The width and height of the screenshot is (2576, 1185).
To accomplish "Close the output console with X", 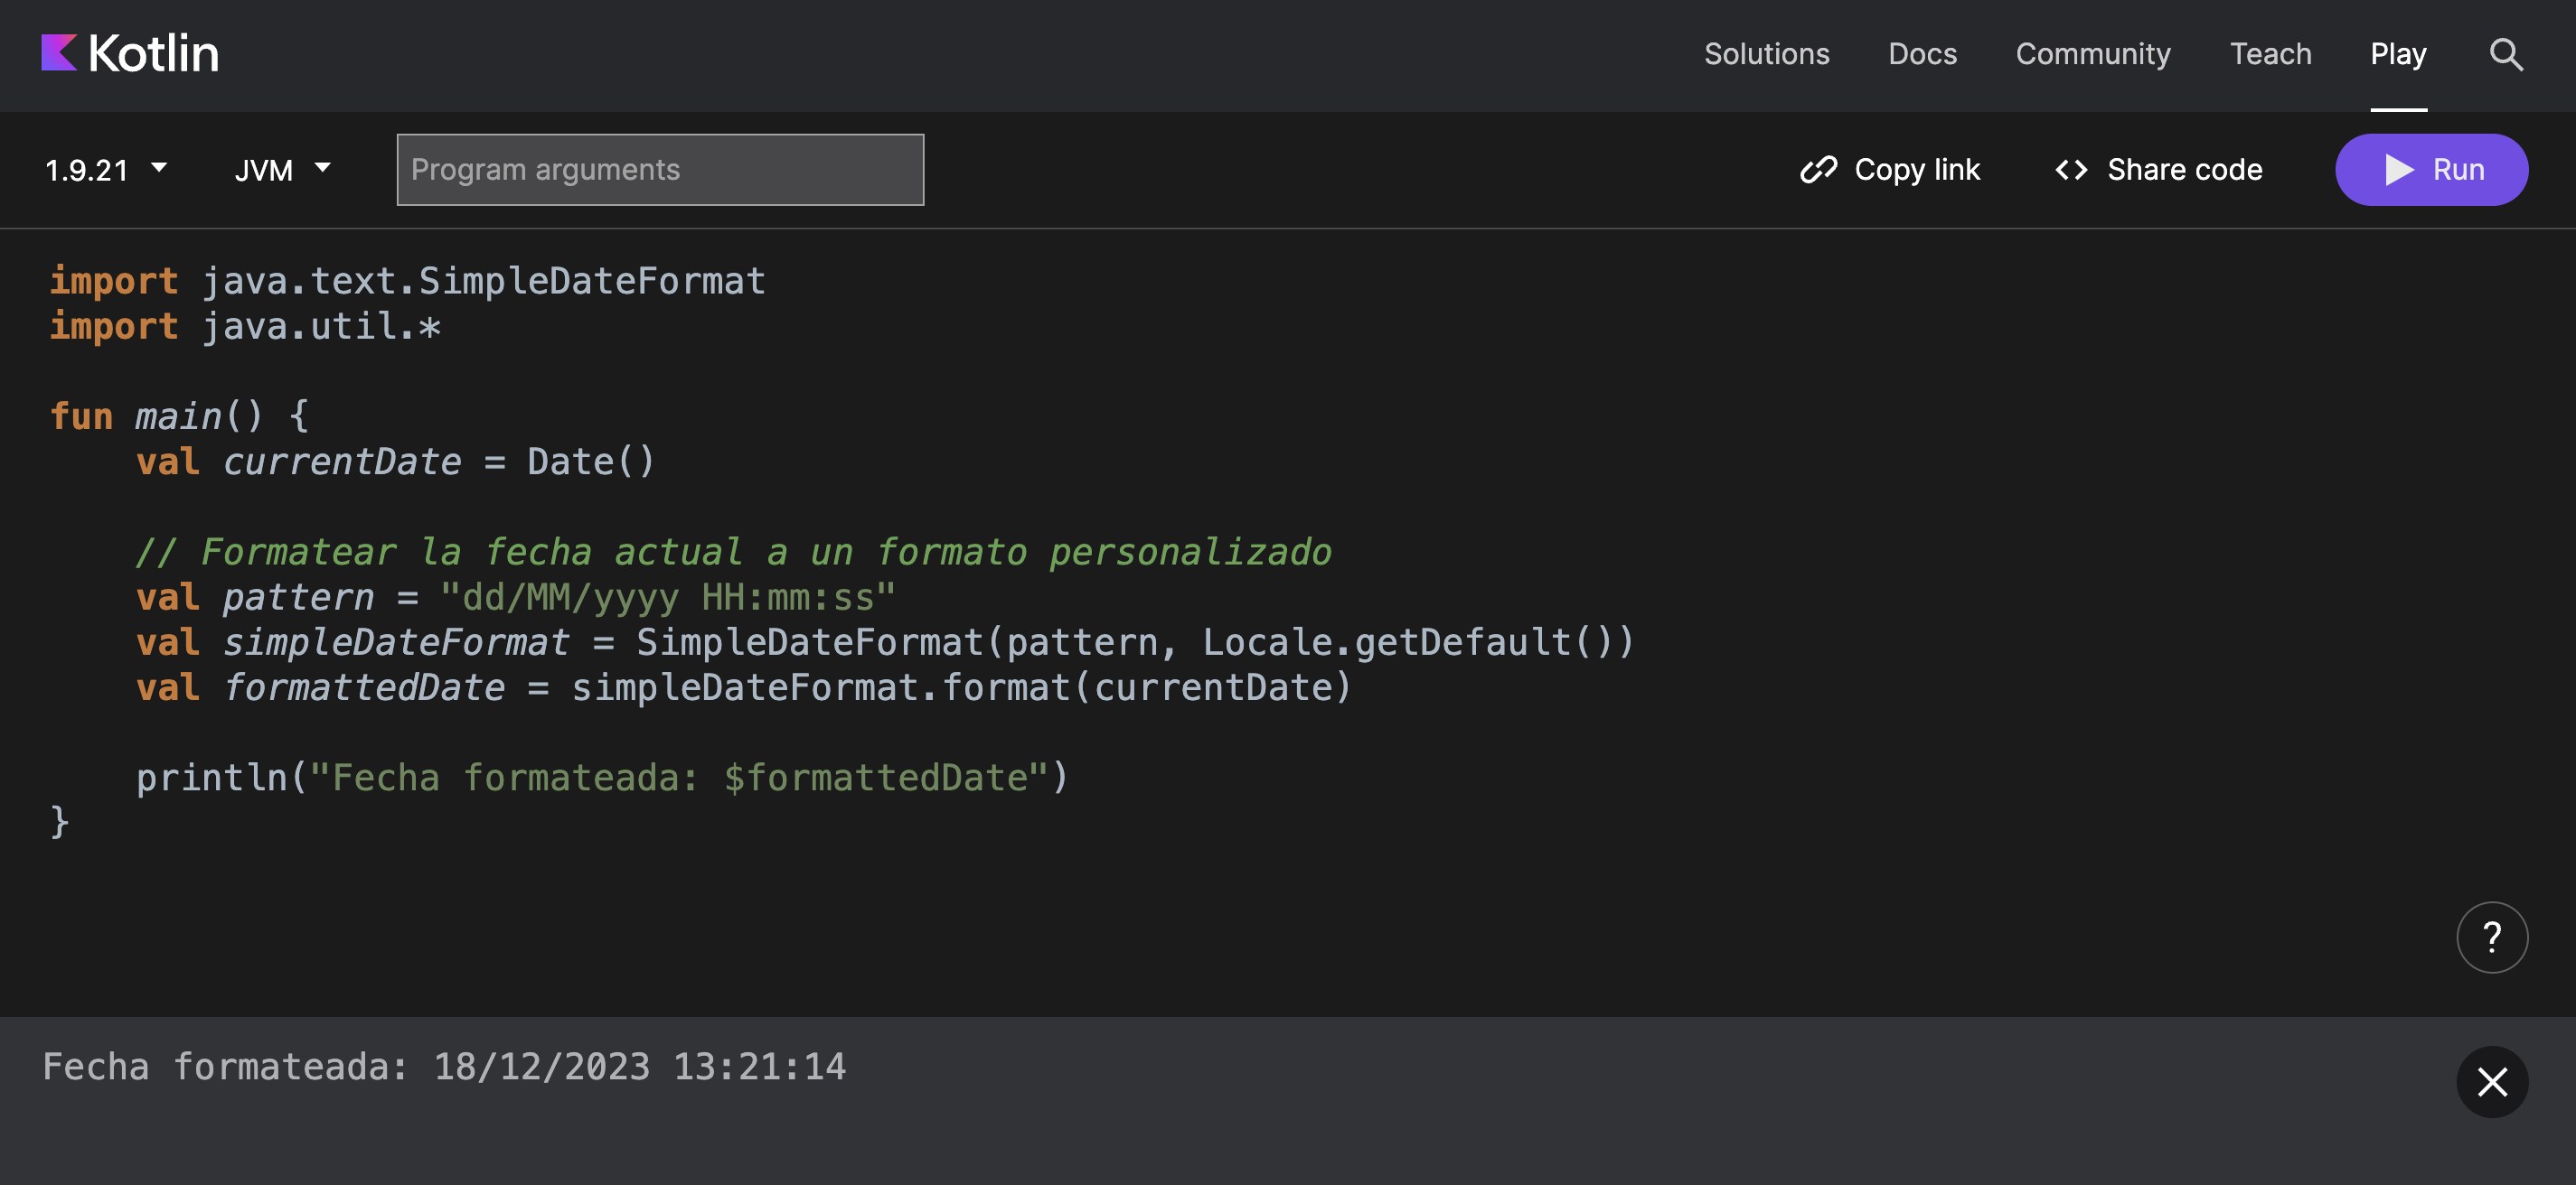I will (x=2491, y=1081).
